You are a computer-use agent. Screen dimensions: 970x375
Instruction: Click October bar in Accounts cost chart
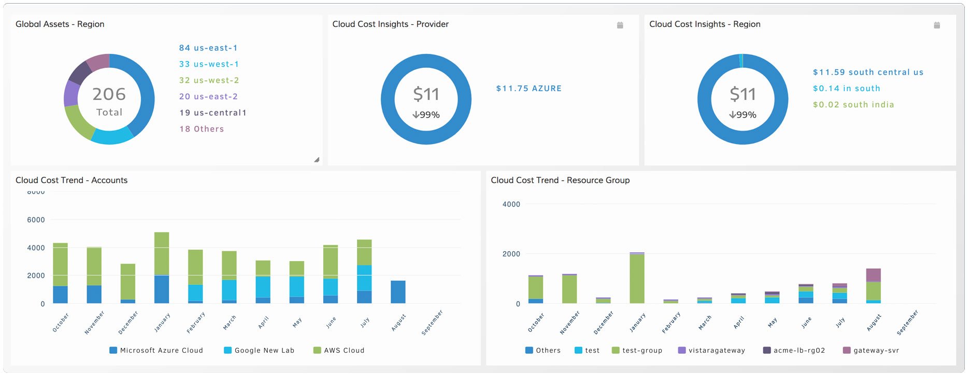click(x=60, y=273)
